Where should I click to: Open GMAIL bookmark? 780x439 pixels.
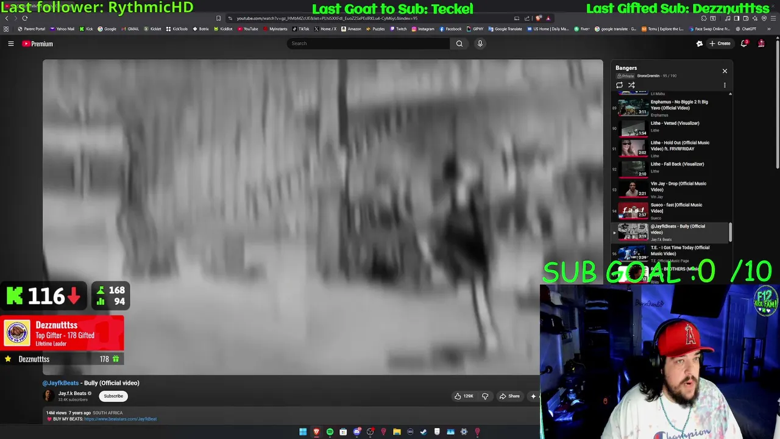(x=130, y=29)
